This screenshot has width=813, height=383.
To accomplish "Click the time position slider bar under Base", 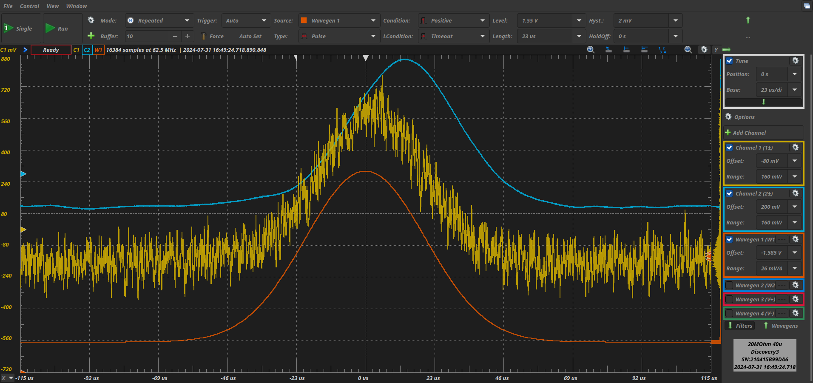I will point(764,102).
